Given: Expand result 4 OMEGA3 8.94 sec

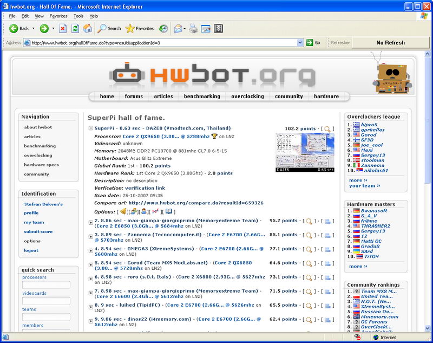Looking at the screenshot, I should (x=90, y=251).
